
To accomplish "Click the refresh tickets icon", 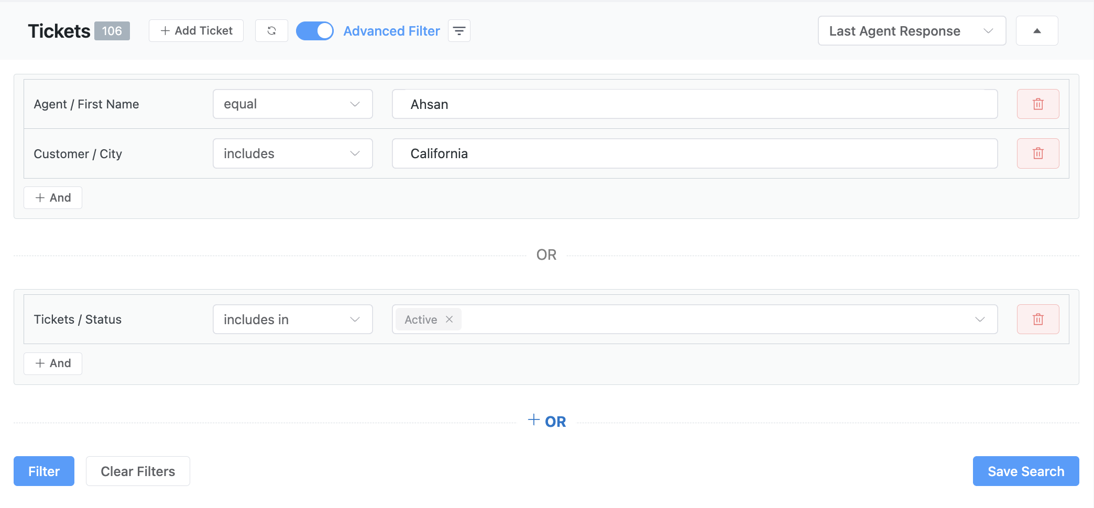I will [271, 30].
